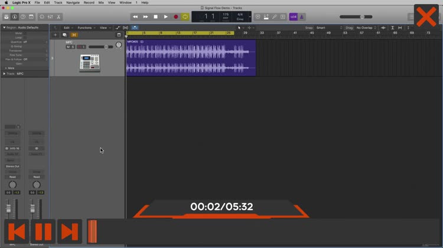Viewport: 443px width, 248px height.
Task: Open the View menu in tracks area
Action: (105, 28)
